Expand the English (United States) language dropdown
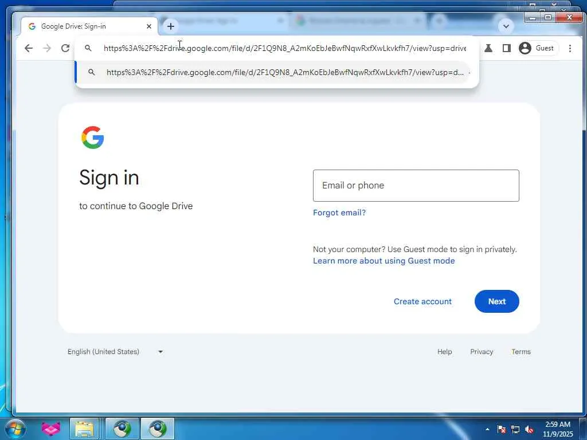This screenshot has height=440, width=587. [x=115, y=352]
